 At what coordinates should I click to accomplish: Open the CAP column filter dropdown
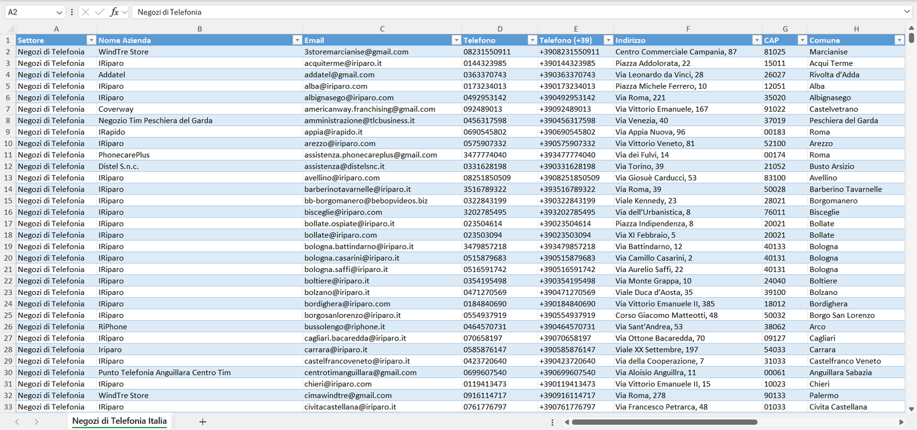[802, 40]
